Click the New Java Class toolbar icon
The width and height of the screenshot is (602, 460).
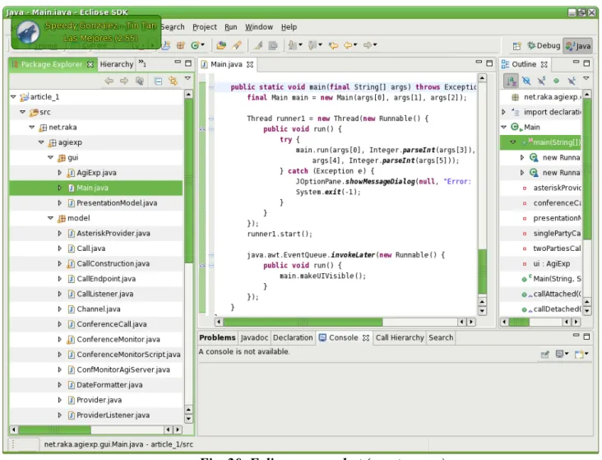pyautogui.click(x=196, y=45)
